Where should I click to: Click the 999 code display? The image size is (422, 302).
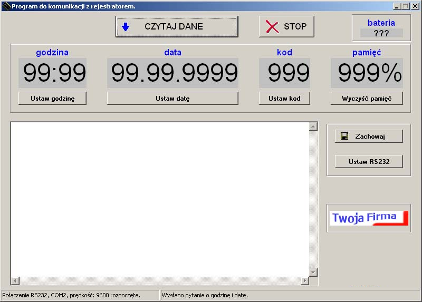(x=284, y=73)
